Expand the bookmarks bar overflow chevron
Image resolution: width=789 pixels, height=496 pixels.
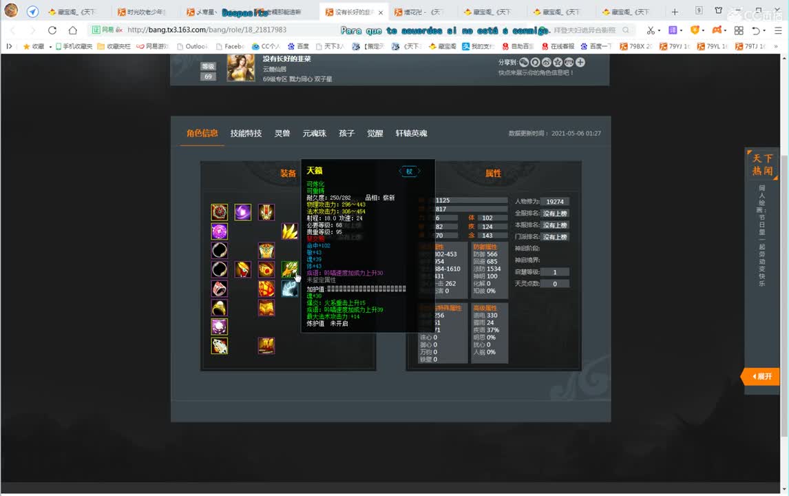click(775, 46)
